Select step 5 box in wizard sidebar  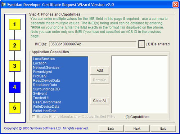tap(15, 108)
